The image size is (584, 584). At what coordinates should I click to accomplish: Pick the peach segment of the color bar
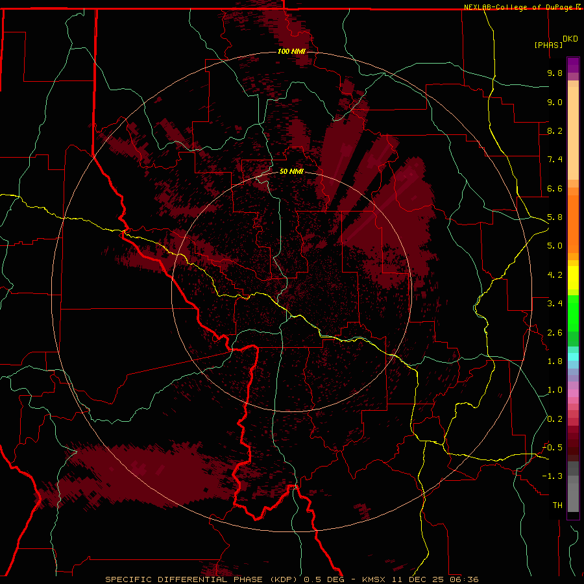573,133
